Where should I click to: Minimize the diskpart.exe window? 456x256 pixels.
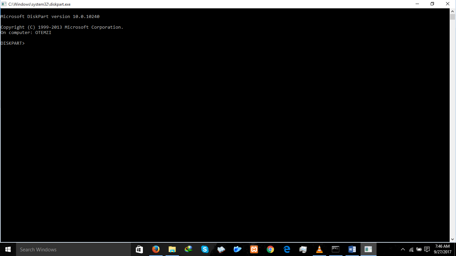pyautogui.click(x=417, y=4)
